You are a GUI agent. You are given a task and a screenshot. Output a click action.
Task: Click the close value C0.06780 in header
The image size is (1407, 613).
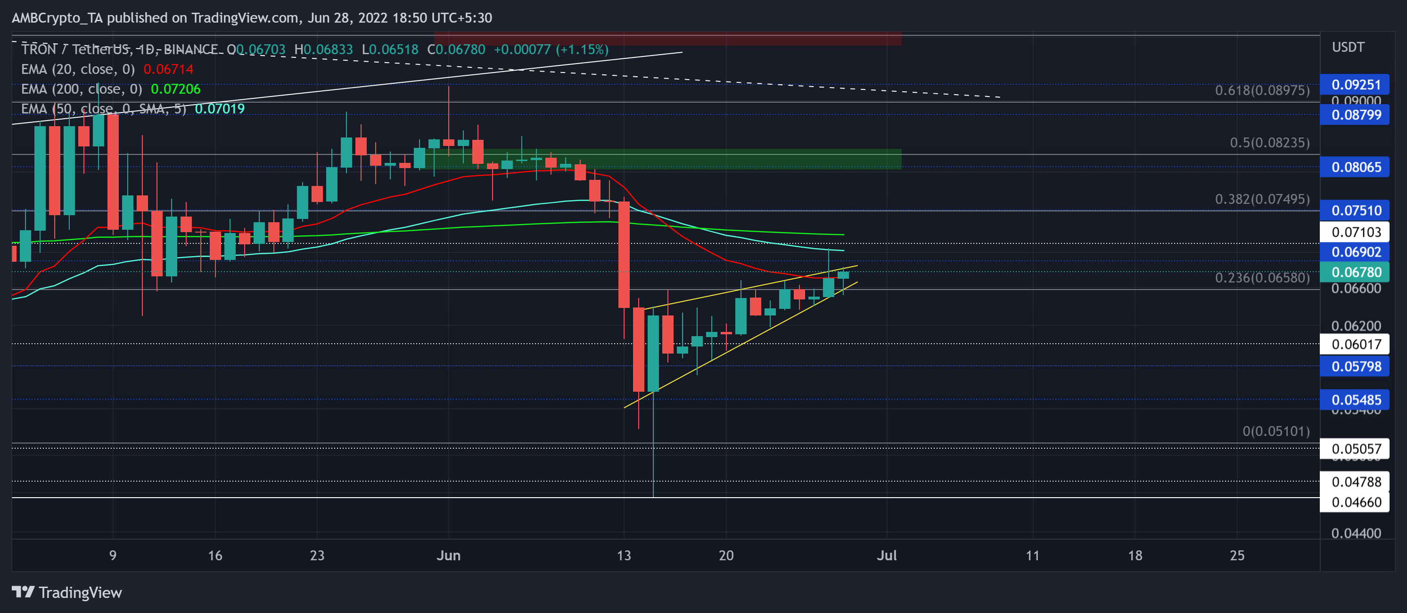456,49
